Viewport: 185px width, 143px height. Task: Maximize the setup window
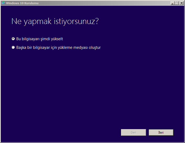click(177, 3)
